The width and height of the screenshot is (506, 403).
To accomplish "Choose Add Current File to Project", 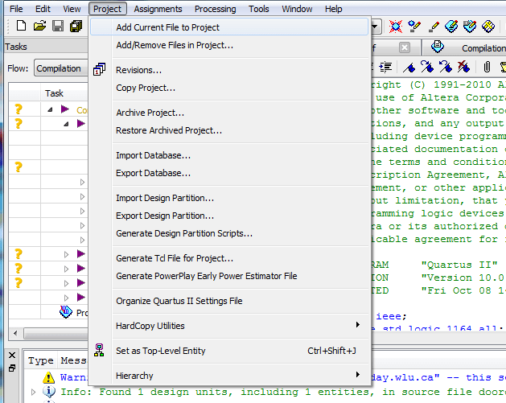I will point(229,27).
